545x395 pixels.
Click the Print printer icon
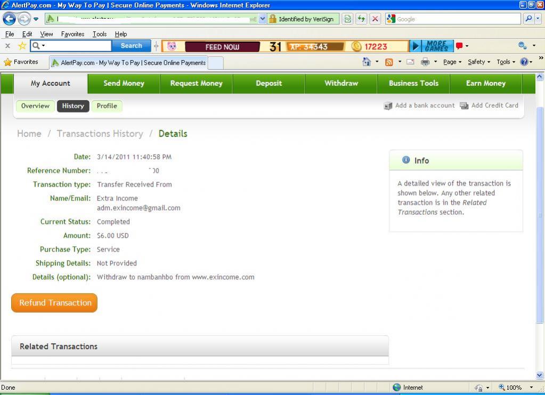tap(425, 62)
